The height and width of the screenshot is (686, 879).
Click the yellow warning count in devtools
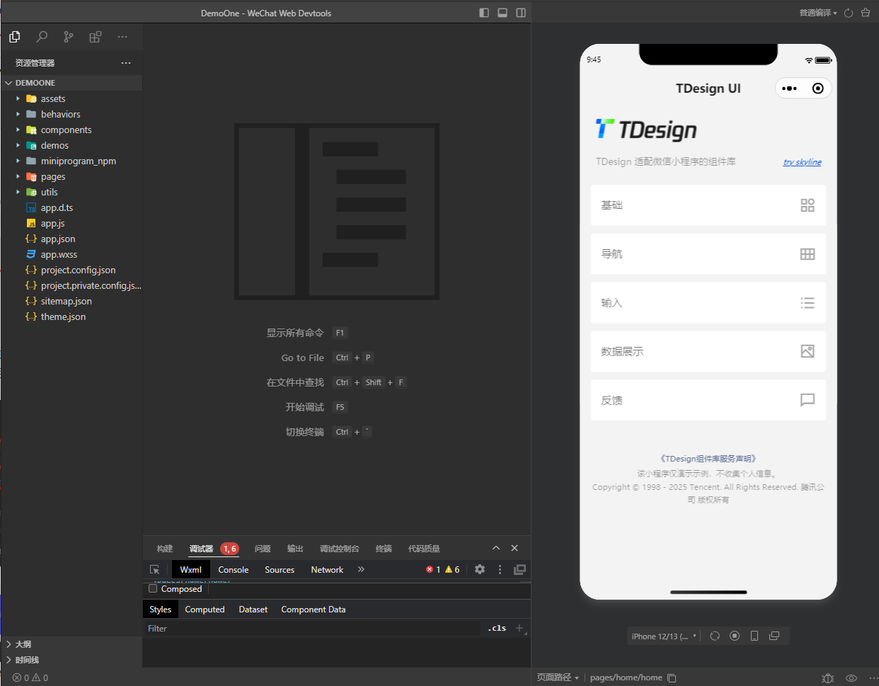pyautogui.click(x=452, y=569)
